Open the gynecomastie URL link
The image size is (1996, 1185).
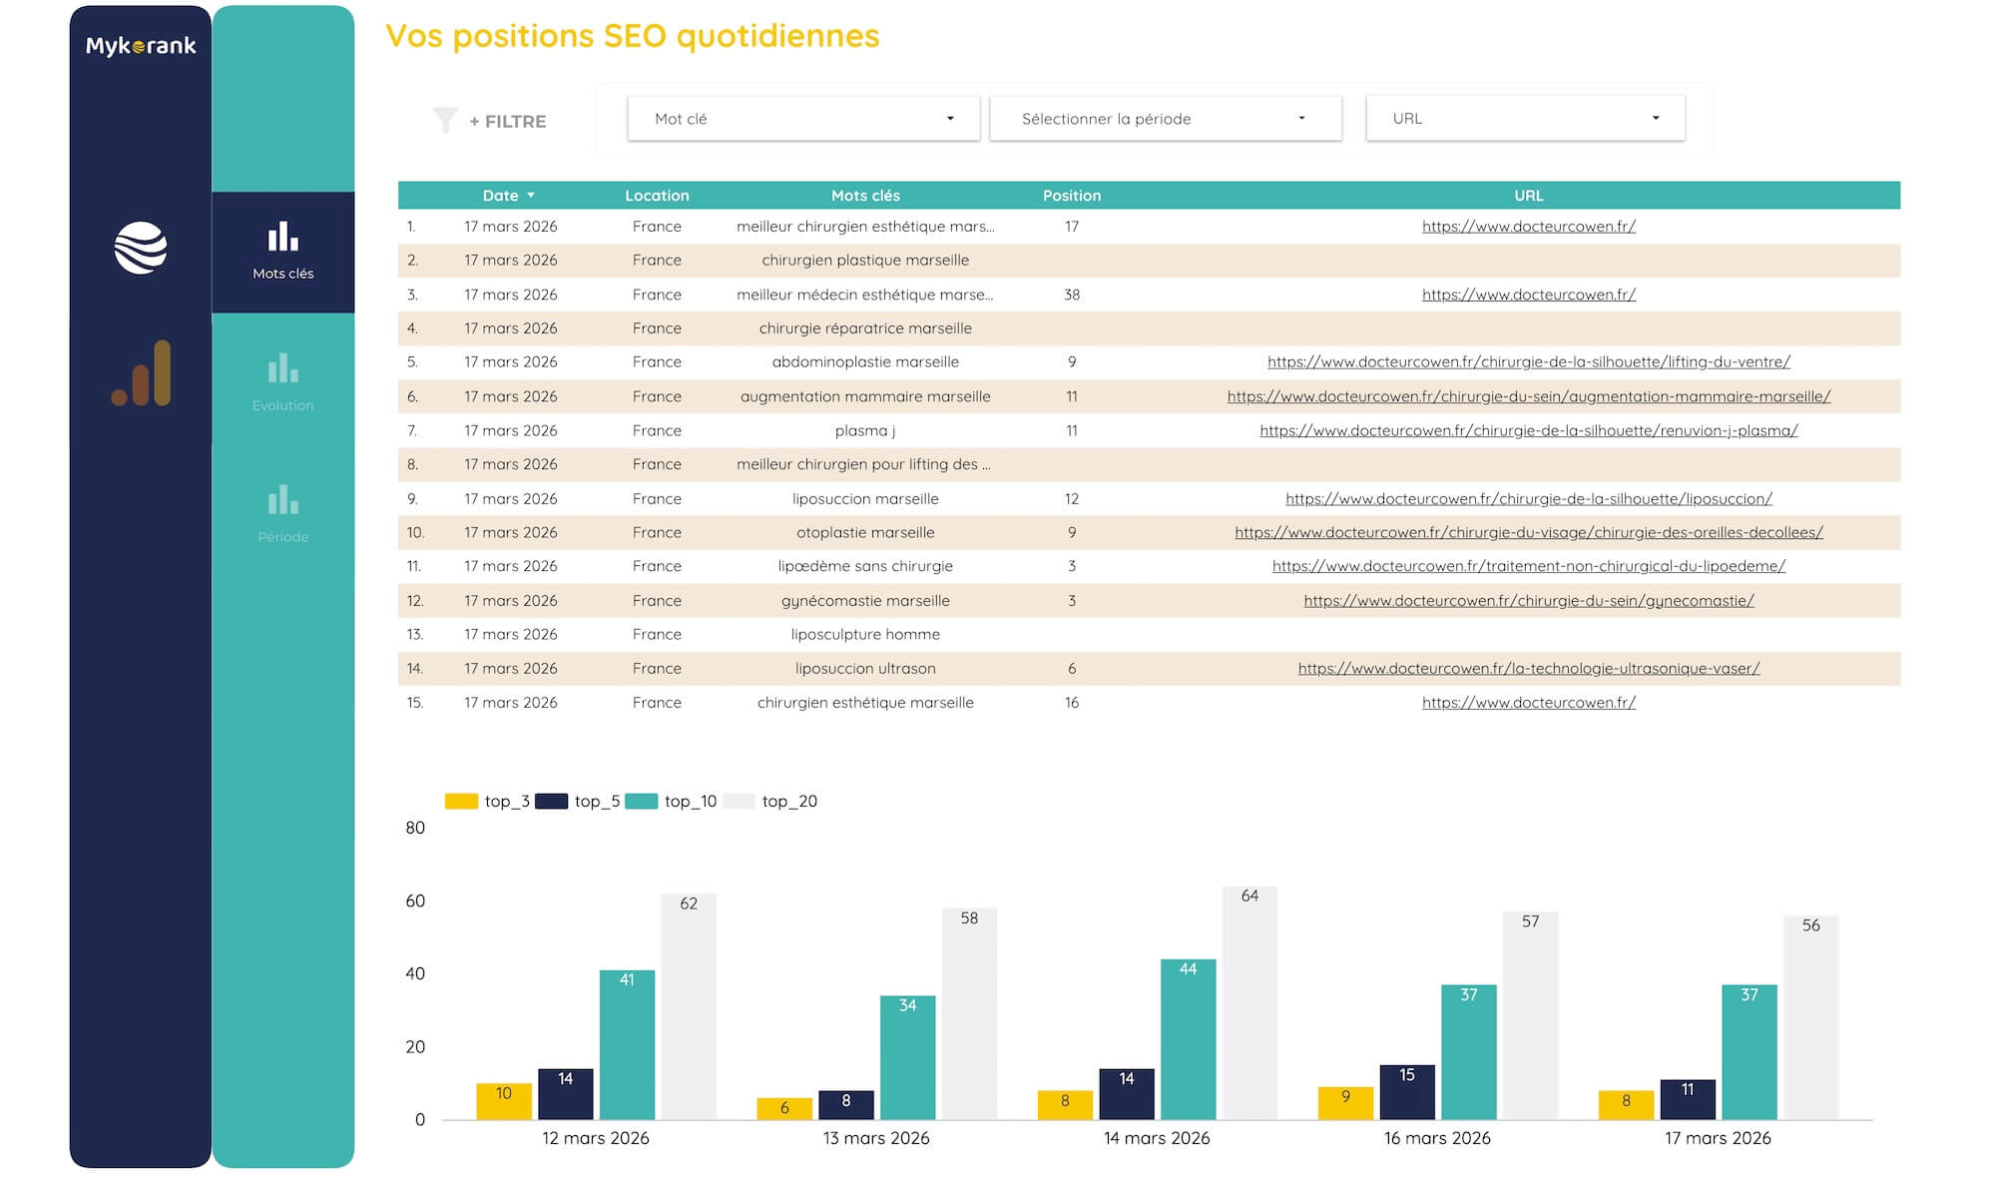[1529, 600]
